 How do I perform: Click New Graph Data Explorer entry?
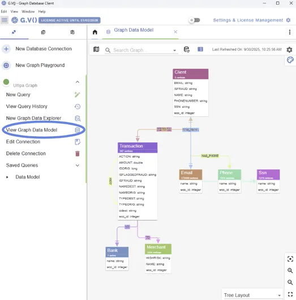point(33,118)
